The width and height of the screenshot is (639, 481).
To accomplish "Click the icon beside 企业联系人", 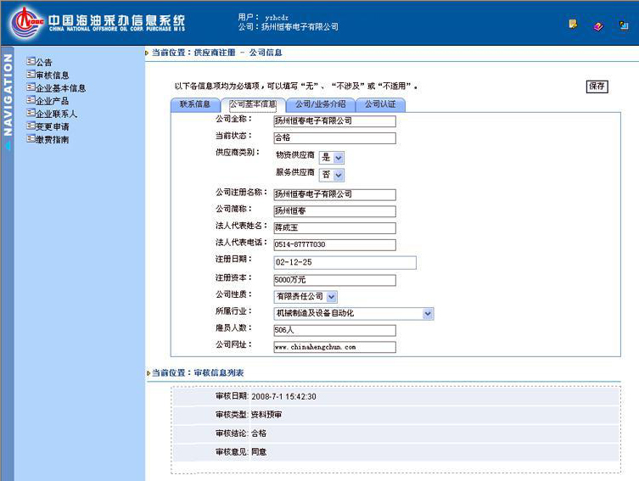I will click(31, 113).
